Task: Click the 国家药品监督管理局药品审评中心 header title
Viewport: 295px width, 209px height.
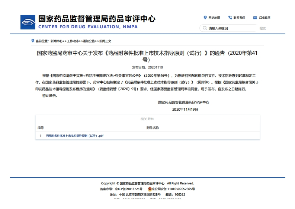Action: 96,19
